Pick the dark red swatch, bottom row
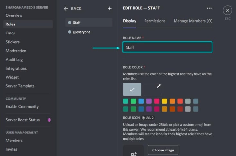The width and height of the screenshot is (236, 156). pos(180,109)
